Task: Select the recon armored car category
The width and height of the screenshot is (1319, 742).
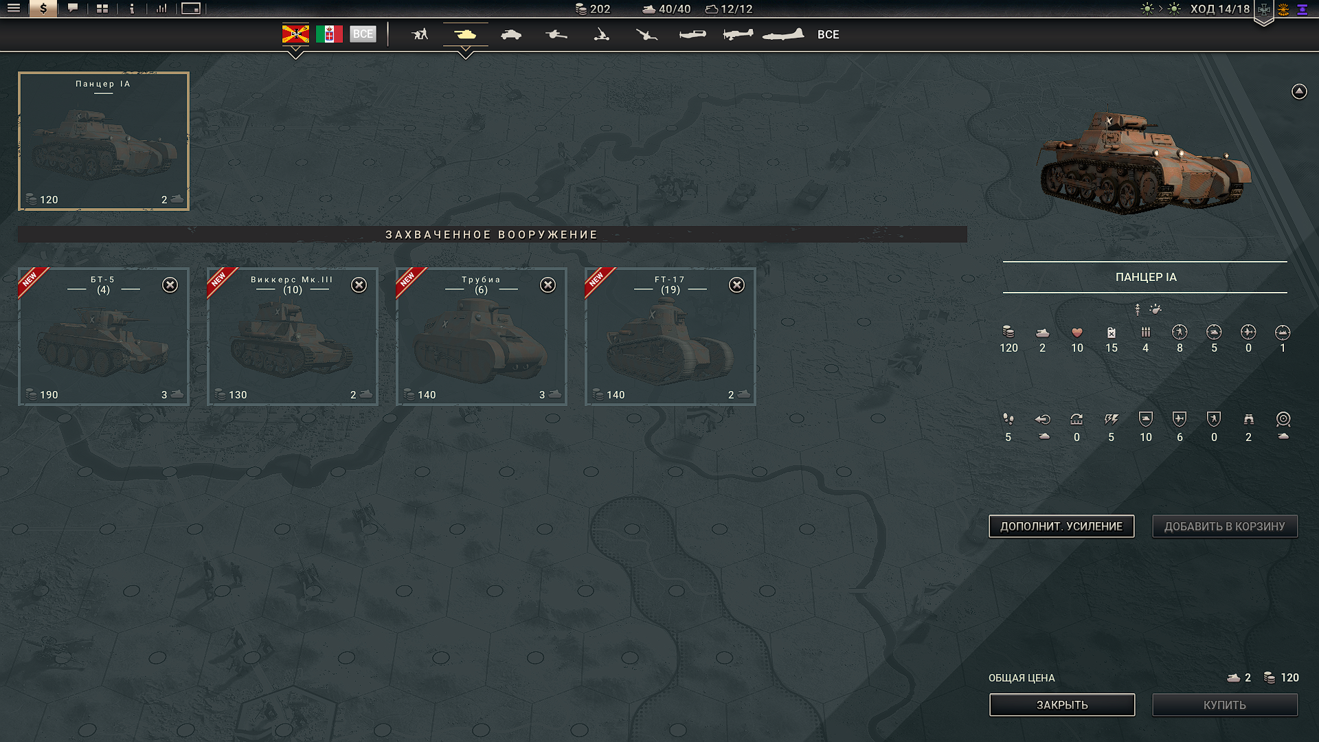Action: pos(510,34)
